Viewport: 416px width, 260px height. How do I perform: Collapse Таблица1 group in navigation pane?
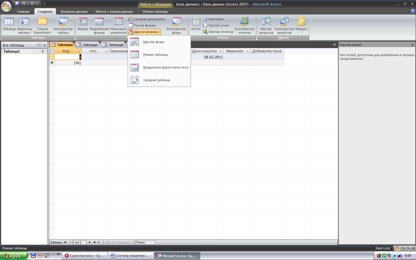[43, 51]
